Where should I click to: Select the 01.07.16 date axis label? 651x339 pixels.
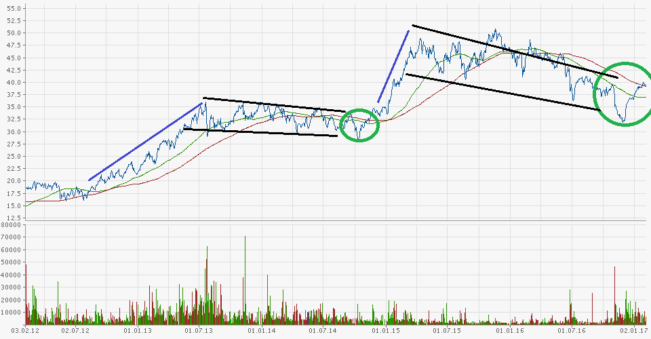click(571, 331)
